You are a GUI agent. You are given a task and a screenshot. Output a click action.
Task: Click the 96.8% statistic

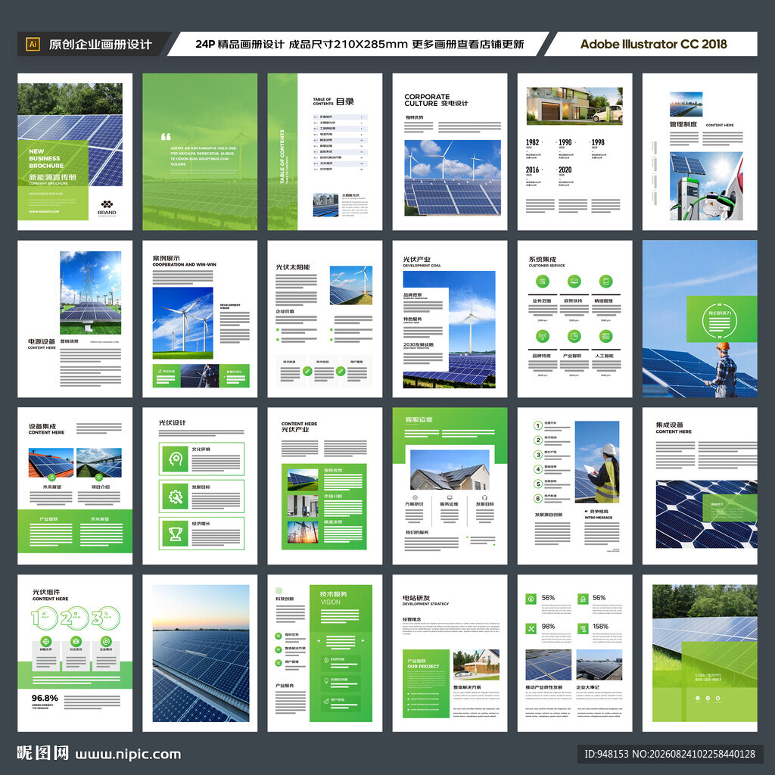[45, 698]
